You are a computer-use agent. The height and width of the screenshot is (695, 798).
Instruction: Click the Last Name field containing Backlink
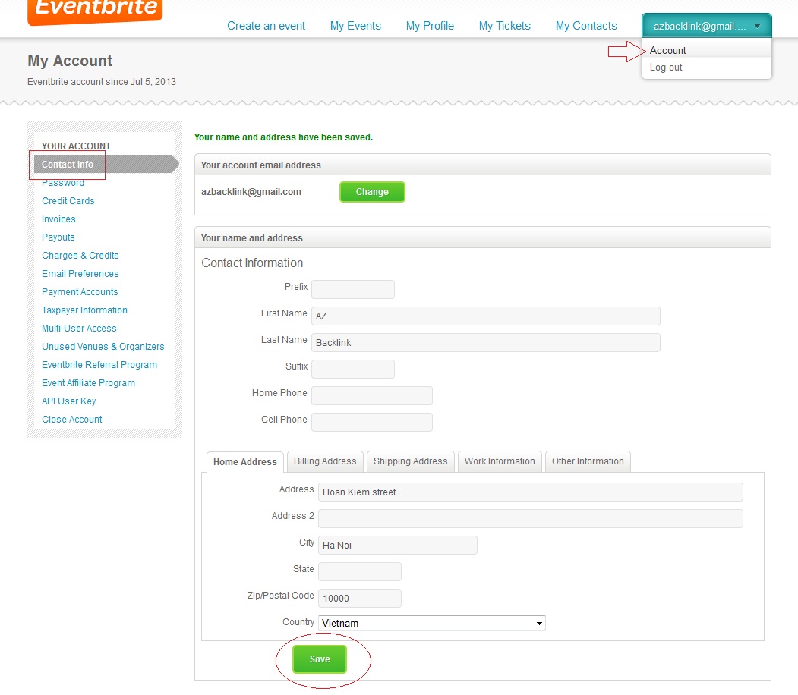tap(485, 343)
